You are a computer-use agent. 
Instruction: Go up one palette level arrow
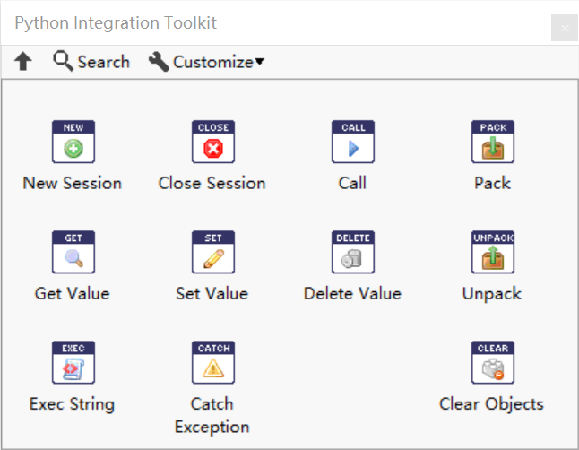tap(23, 62)
